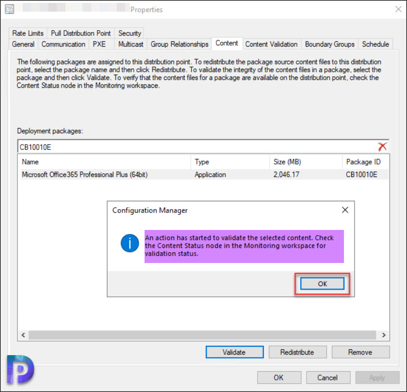
Task: Confirm the Configuration Manager message with OK
Action: [x=323, y=284]
